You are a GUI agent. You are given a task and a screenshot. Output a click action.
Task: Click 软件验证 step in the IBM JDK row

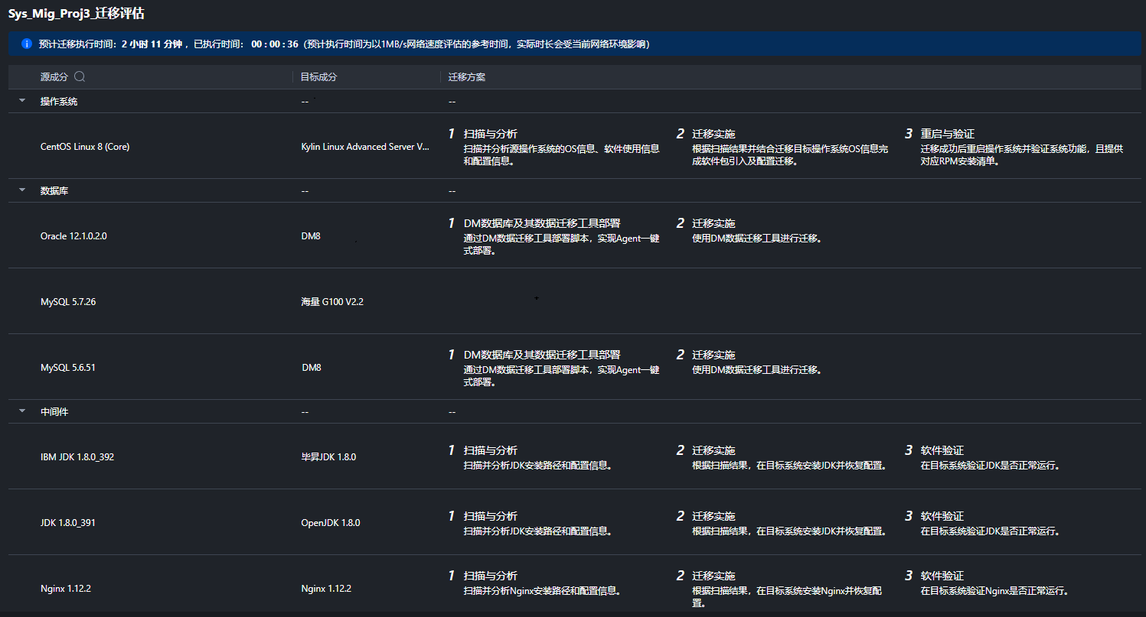pyautogui.click(x=942, y=450)
